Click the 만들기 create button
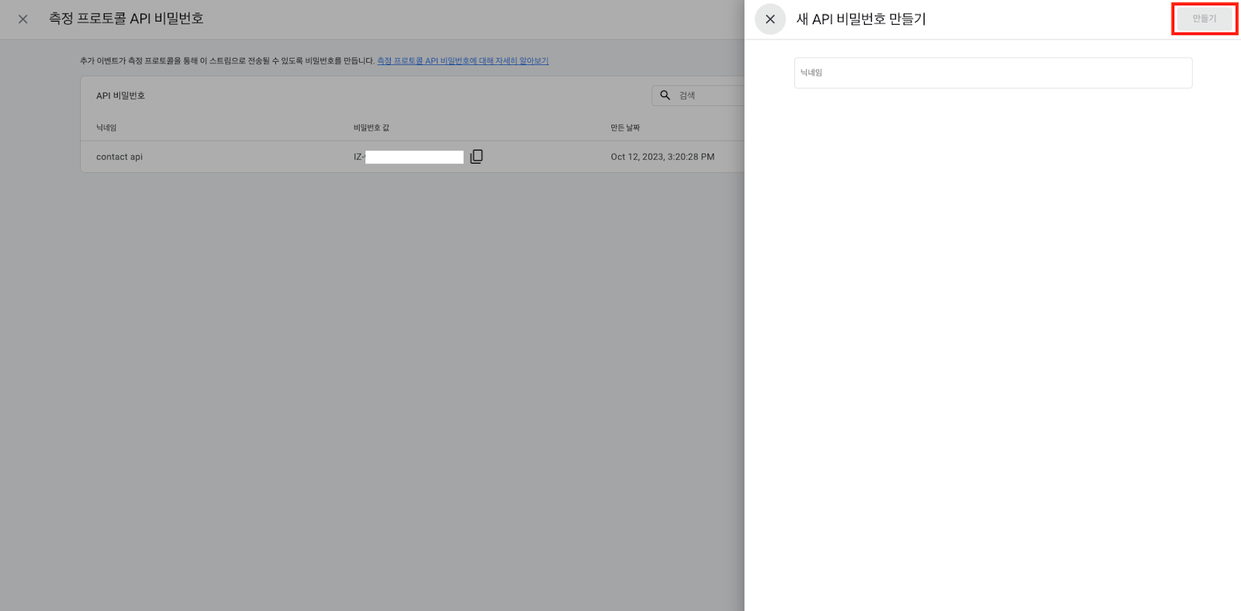The image size is (1241, 611). coord(1205,19)
